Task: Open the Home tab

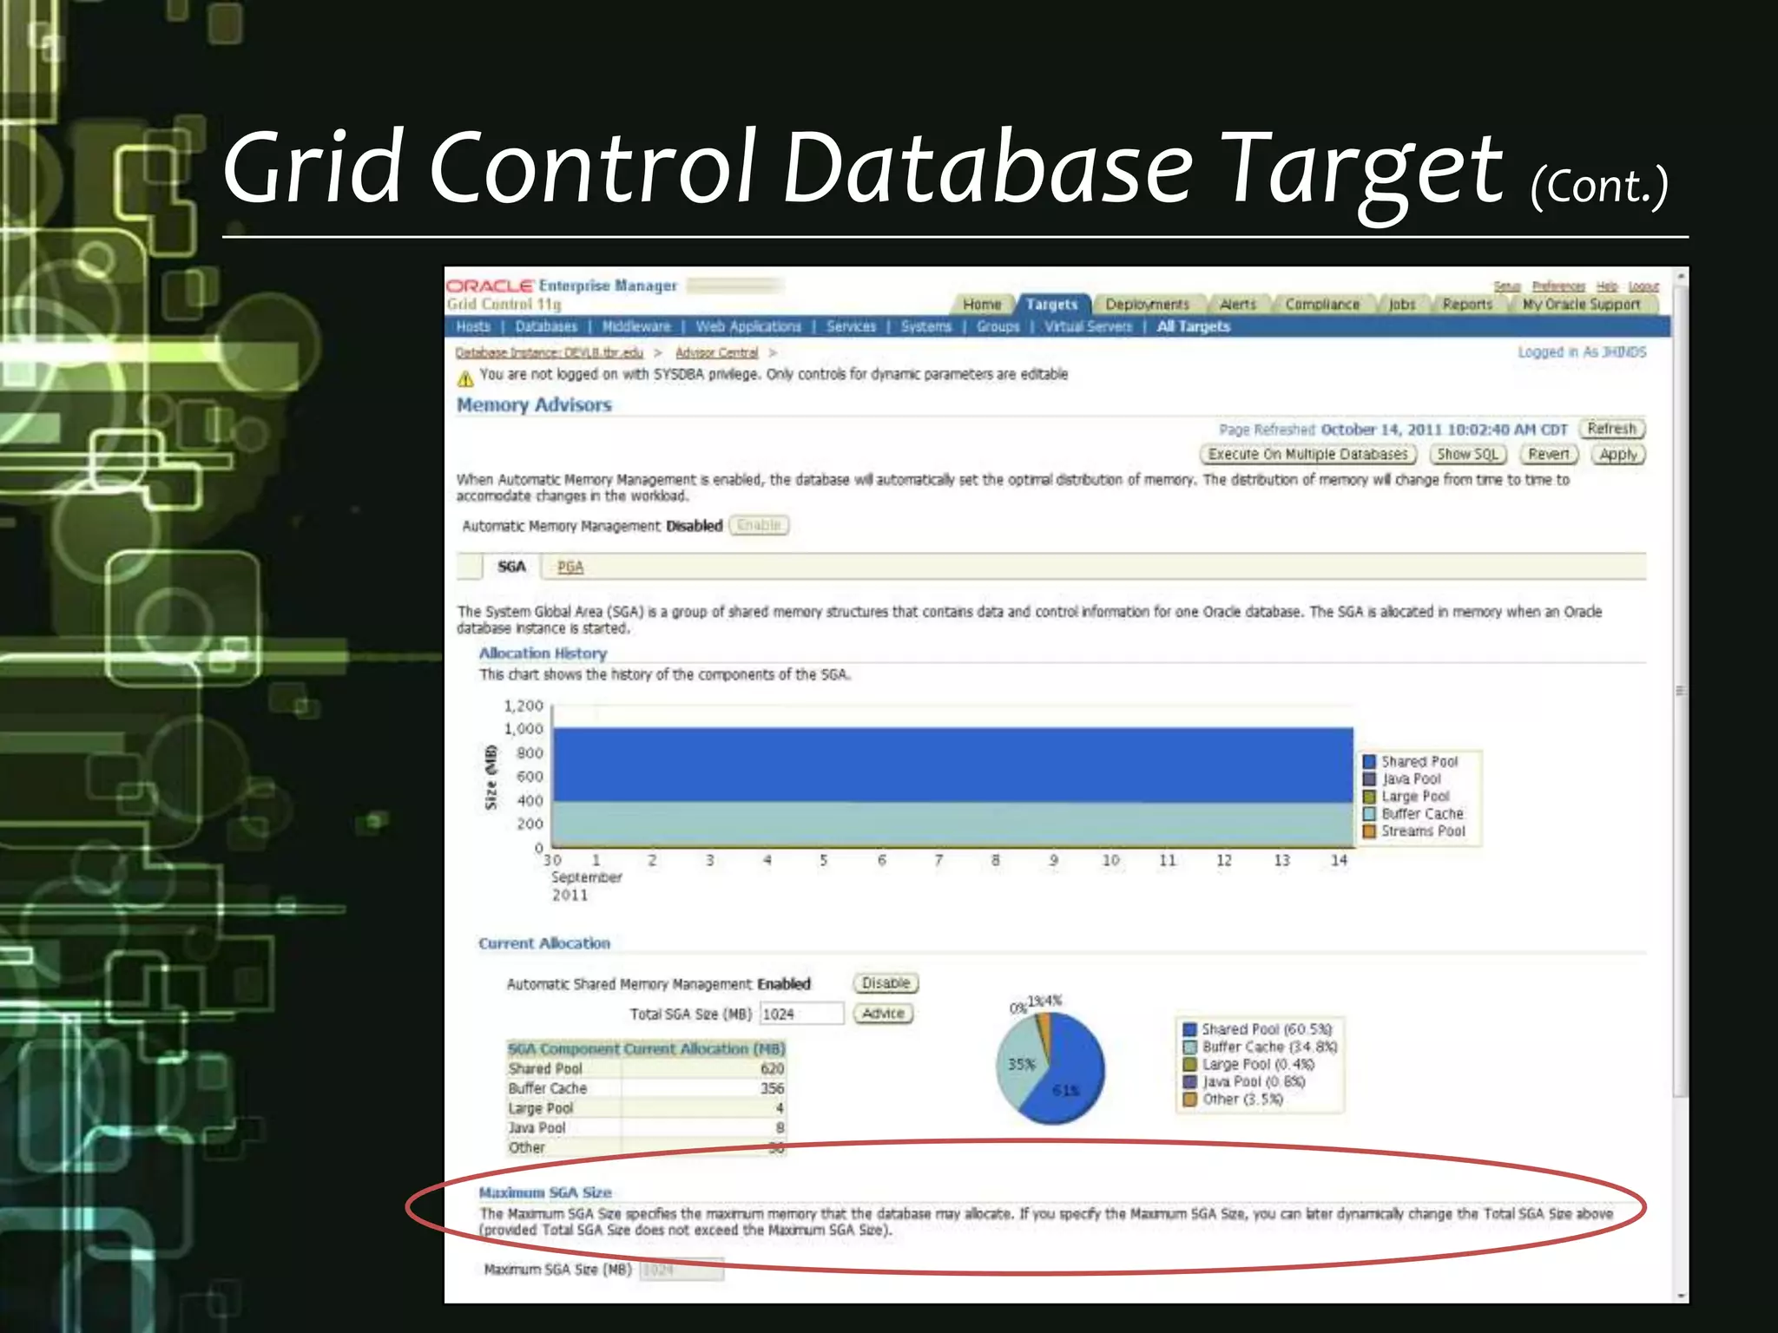Action: click(x=982, y=305)
